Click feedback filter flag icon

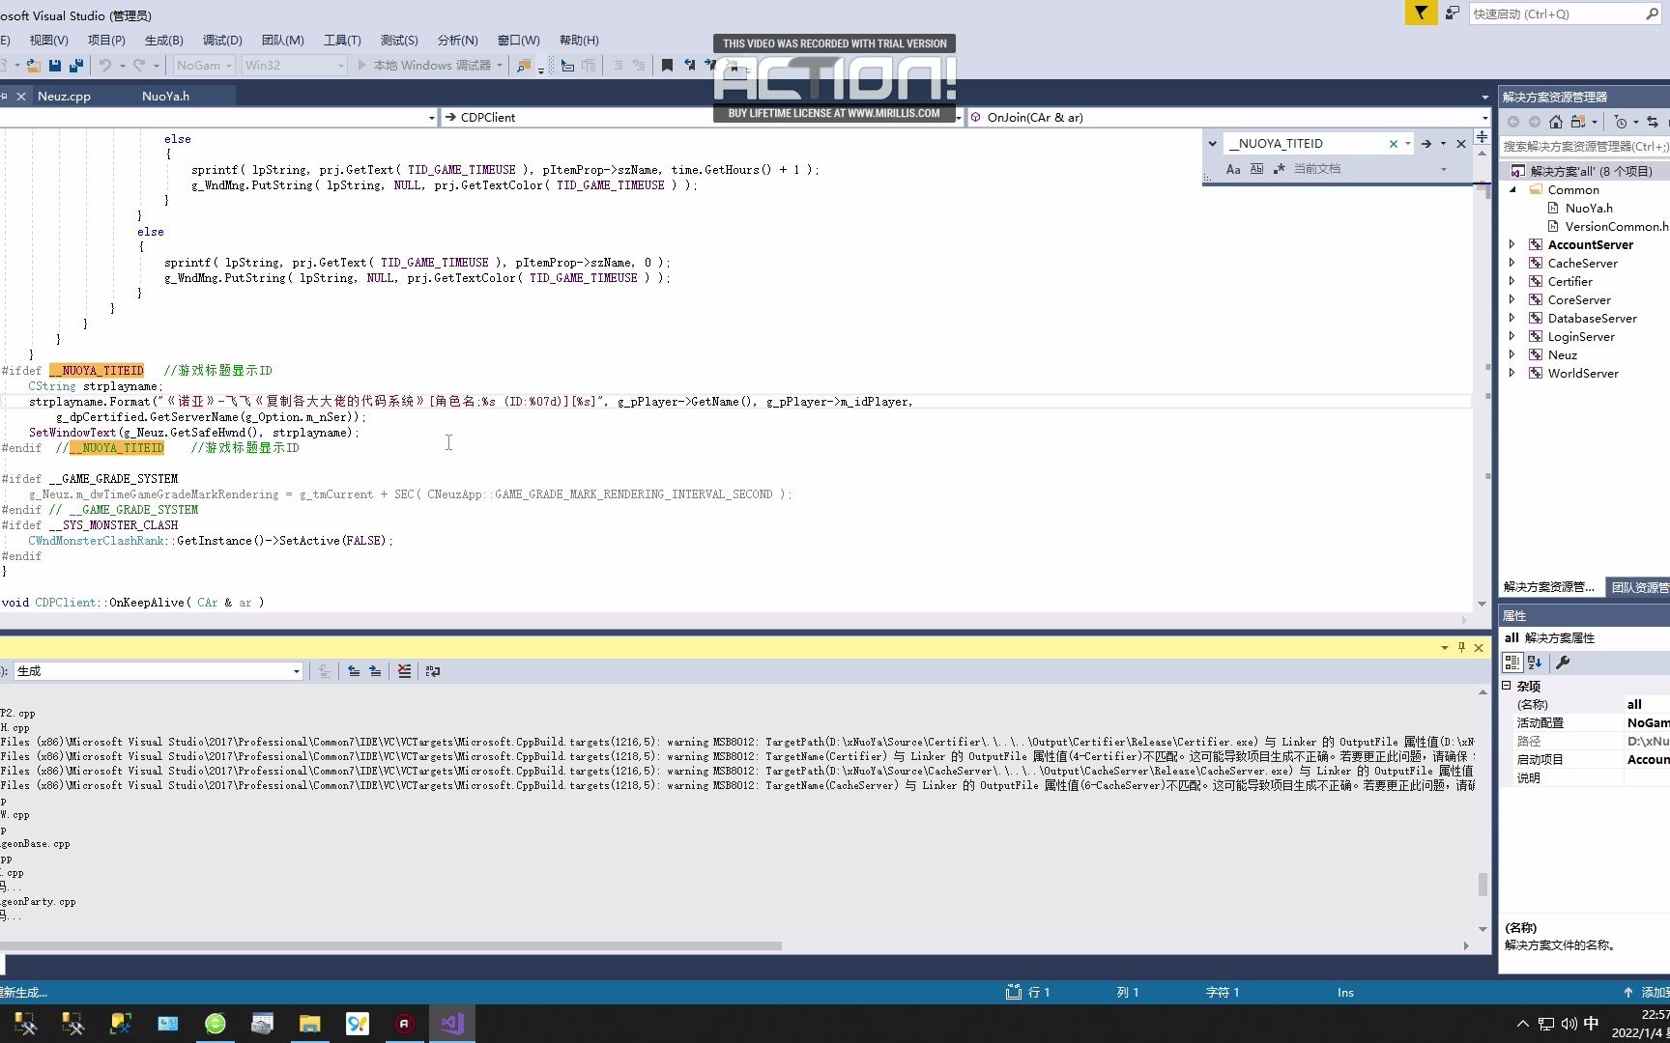coord(1421,13)
